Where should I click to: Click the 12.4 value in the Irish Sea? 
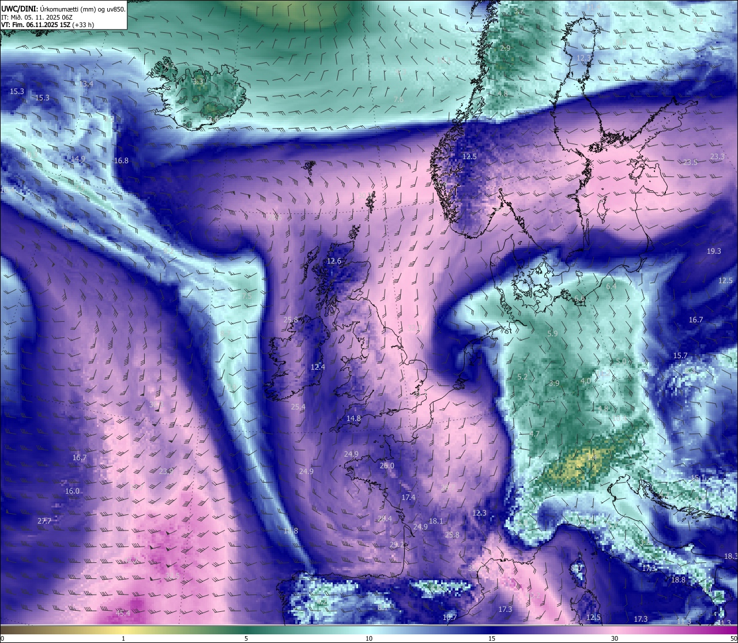[x=318, y=367]
